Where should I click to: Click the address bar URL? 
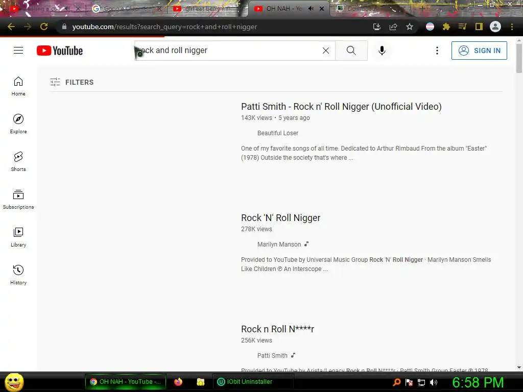point(164,27)
